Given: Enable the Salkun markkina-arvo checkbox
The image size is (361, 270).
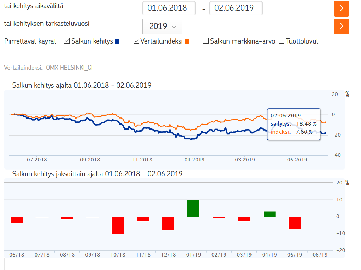Looking at the screenshot, I should coord(206,41).
